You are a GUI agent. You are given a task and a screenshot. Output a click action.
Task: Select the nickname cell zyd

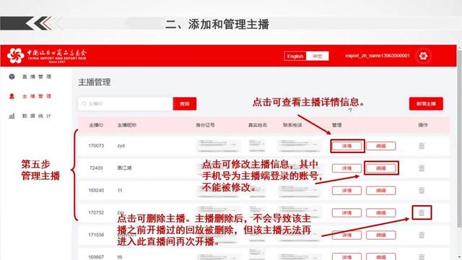(x=121, y=146)
